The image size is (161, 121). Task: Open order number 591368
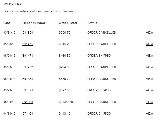point(28,102)
